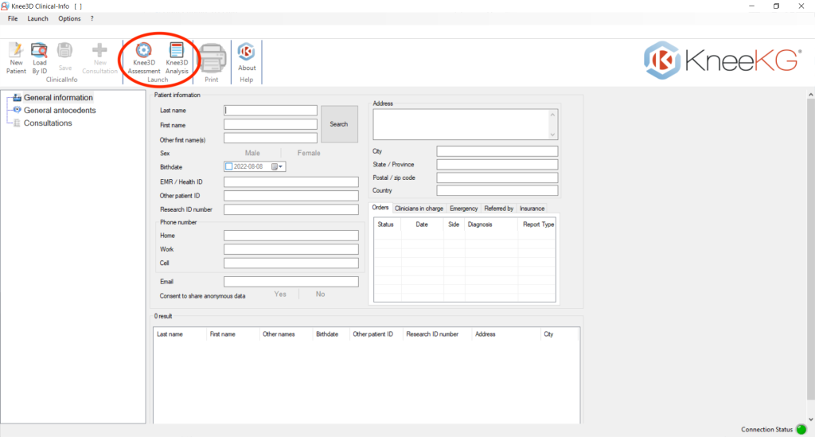Click Address box scroll up arrow
Viewport: 815px width, 437px height.
coord(552,115)
